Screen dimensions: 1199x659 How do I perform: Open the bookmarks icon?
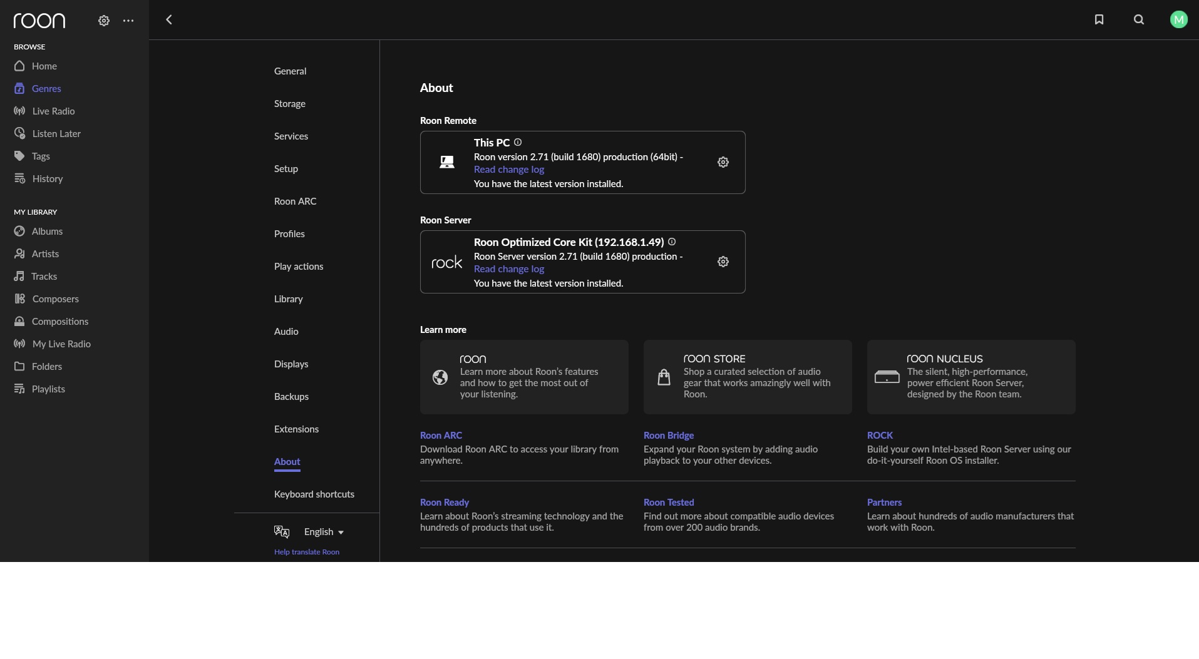[1099, 20]
